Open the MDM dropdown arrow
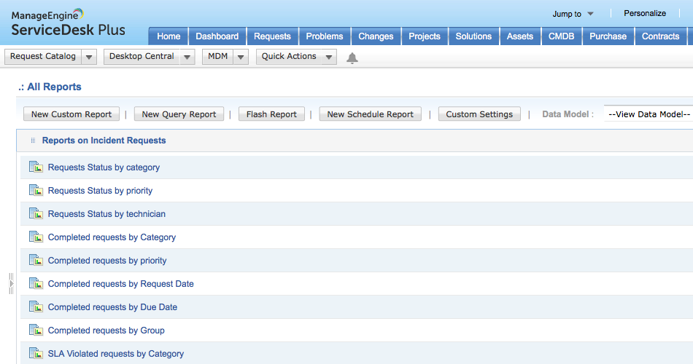The width and height of the screenshot is (693, 364). pos(241,57)
